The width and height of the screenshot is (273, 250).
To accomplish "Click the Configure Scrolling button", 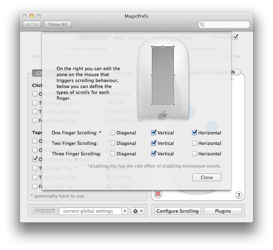I will coord(178,211).
